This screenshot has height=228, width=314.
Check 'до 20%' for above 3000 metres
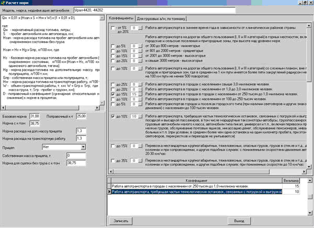point(113,61)
